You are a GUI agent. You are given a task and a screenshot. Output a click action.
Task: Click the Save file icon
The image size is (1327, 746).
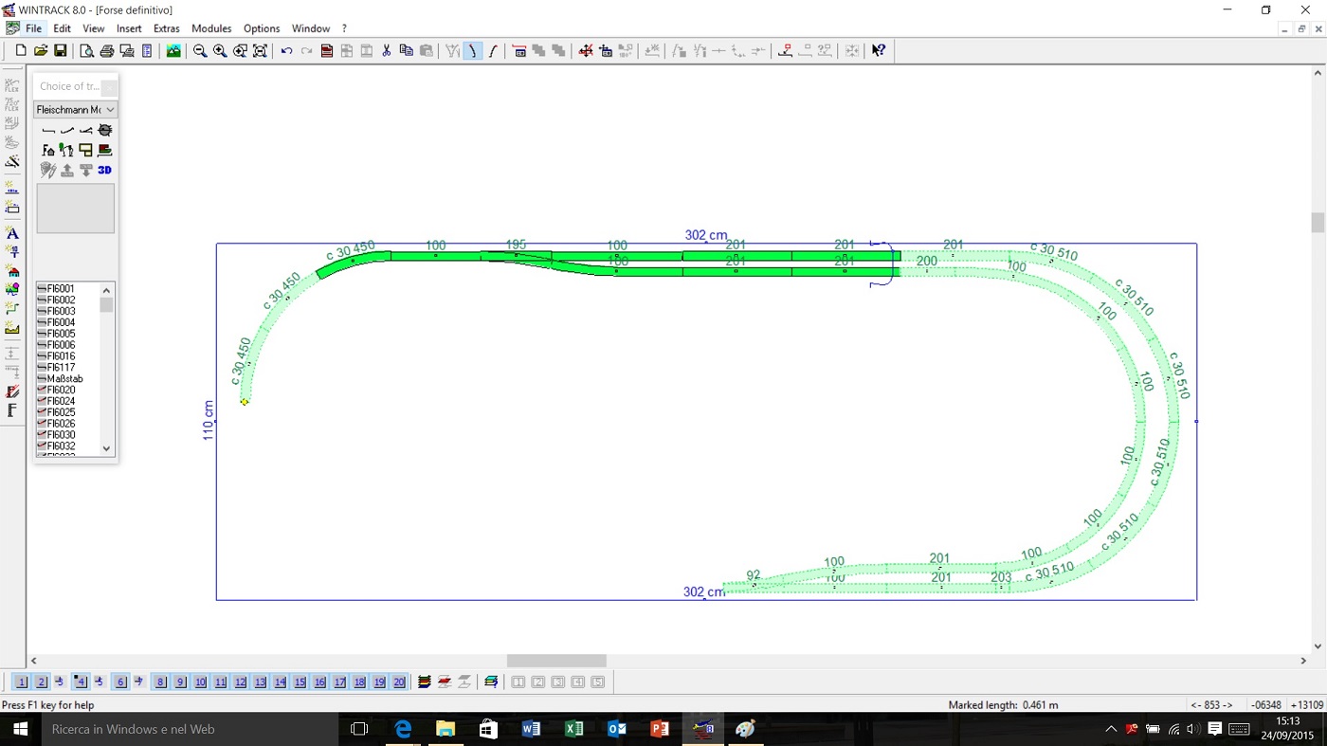[x=61, y=51]
